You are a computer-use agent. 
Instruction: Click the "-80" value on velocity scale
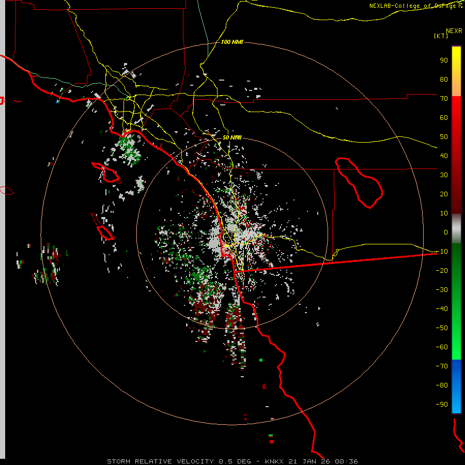coord(442,385)
